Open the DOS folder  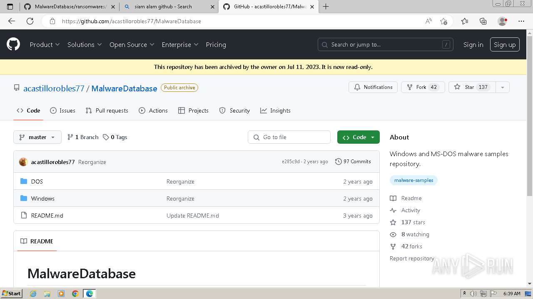pos(37,181)
